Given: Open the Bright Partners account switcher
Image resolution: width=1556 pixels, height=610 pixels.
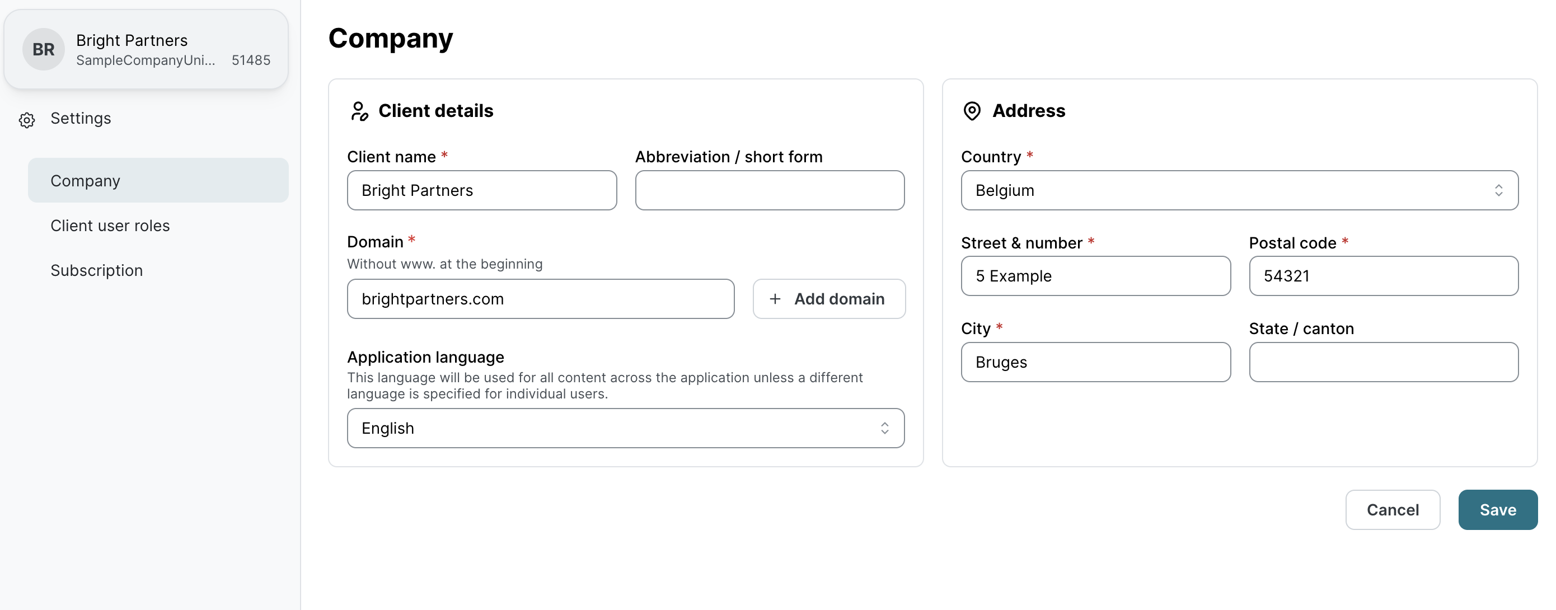Looking at the screenshot, I should coord(146,49).
